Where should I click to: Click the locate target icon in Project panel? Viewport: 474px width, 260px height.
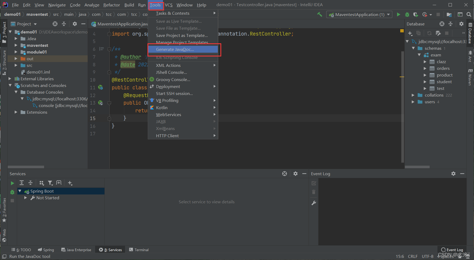click(55, 24)
